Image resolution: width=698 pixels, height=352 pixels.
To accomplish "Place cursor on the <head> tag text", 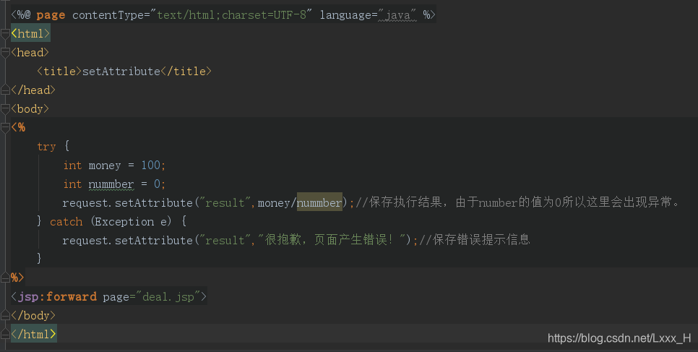I will [30, 52].
